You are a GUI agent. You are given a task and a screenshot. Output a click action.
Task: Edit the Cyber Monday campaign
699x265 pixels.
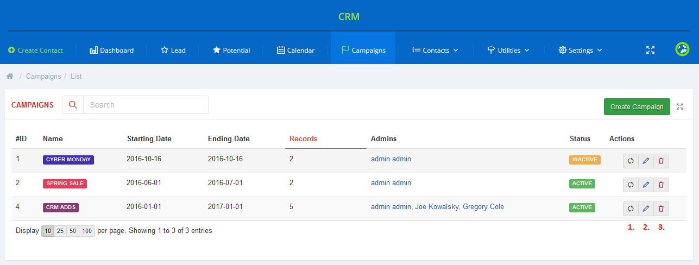tap(646, 161)
